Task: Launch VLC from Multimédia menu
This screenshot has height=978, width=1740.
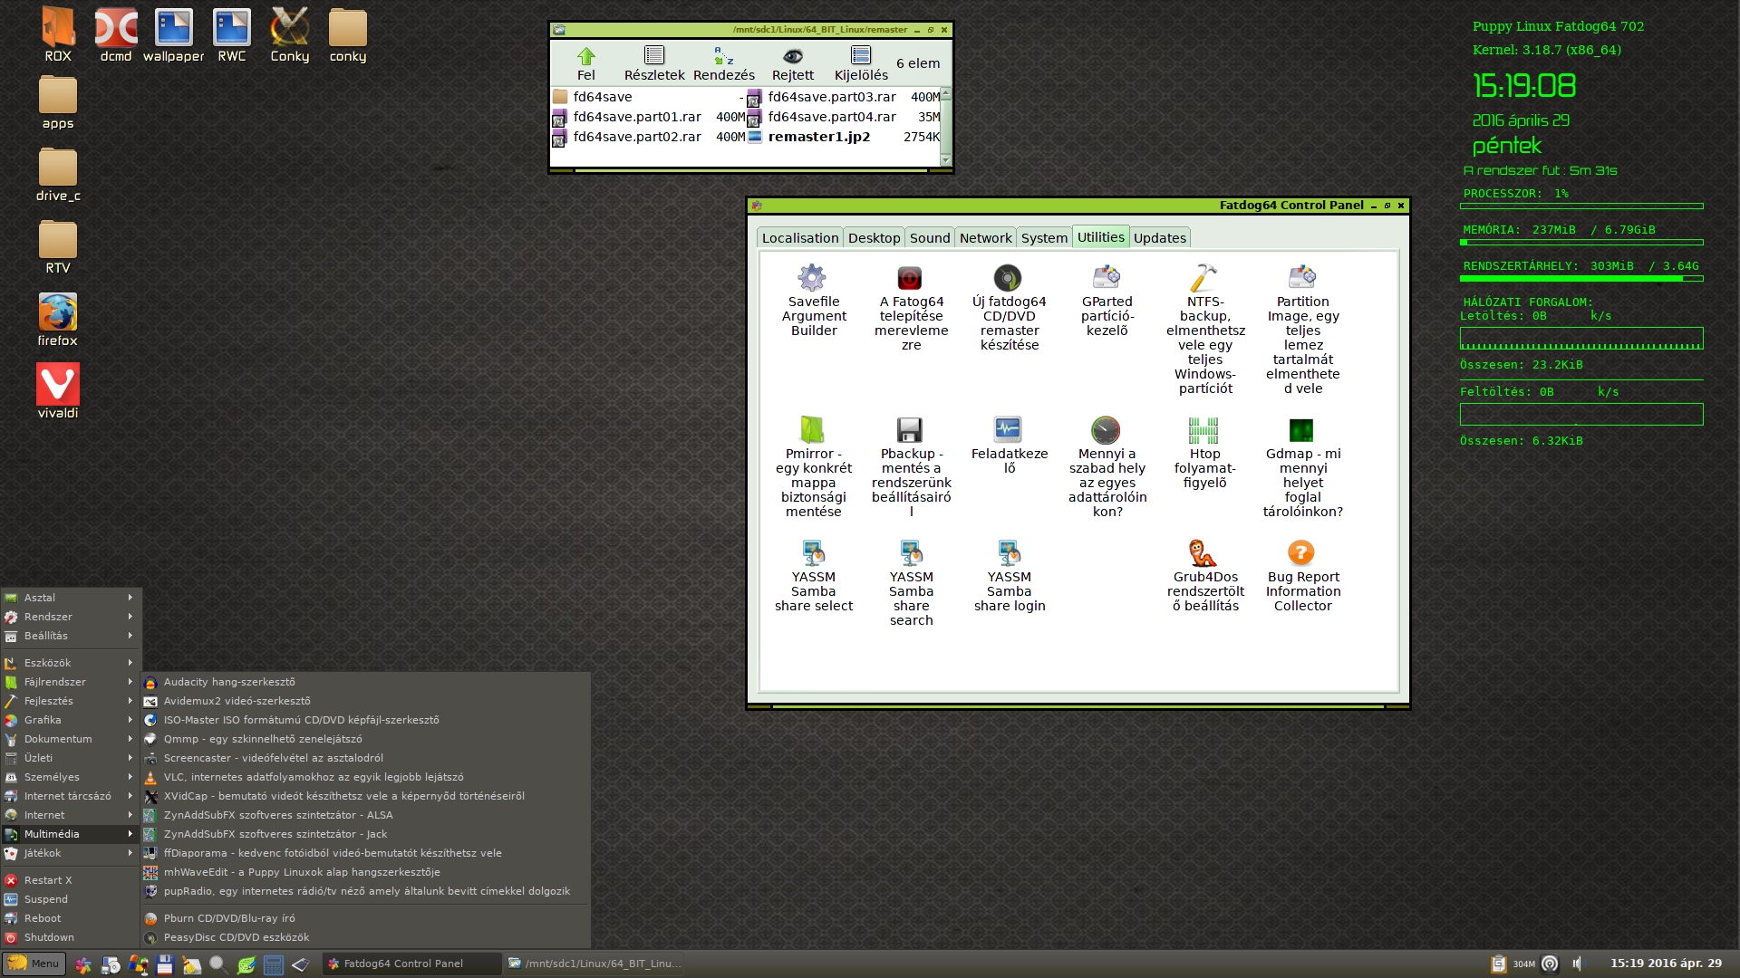Action: coord(365,777)
